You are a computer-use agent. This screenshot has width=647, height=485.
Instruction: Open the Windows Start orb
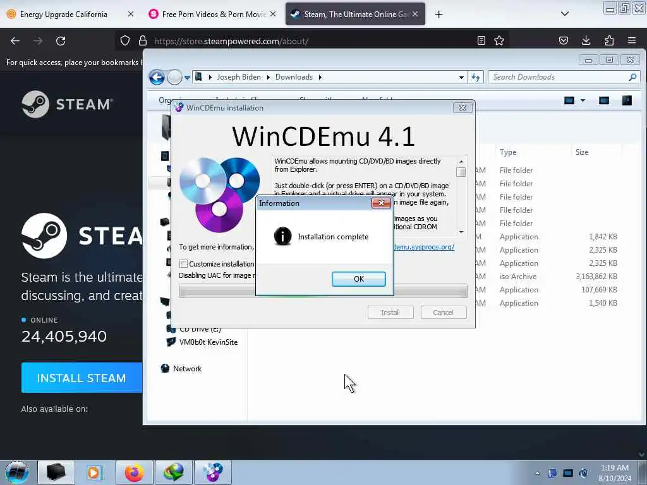pyautogui.click(x=17, y=472)
